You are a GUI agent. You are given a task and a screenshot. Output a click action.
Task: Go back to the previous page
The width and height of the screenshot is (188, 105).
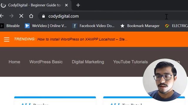pos(2,16)
